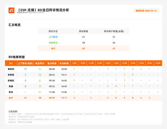Screen dimensions: 167x129
Task: Click the '16:00' hour column header
Action: tap(133, 63)
